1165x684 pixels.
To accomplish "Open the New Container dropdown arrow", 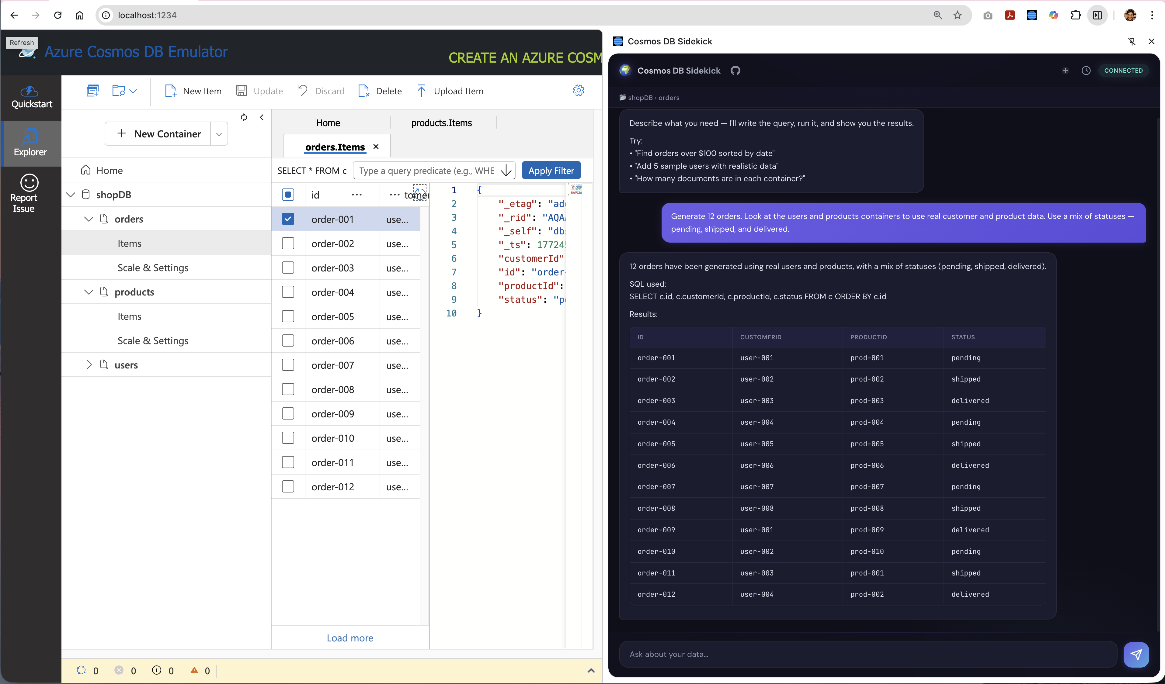I will pyautogui.click(x=219, y=133).
